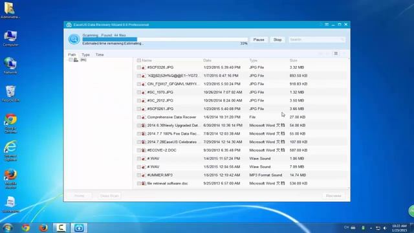
Task: Click network icon in system tray
Action: pyautogui.click(x=378, y=228)
